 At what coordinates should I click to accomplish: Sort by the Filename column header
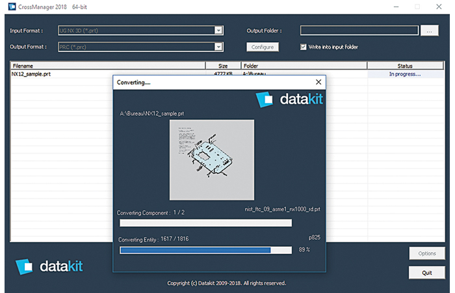pos(108,66)
